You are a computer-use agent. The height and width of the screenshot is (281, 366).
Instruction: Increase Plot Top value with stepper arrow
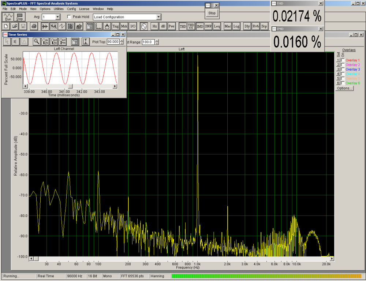tap(122, 40)
